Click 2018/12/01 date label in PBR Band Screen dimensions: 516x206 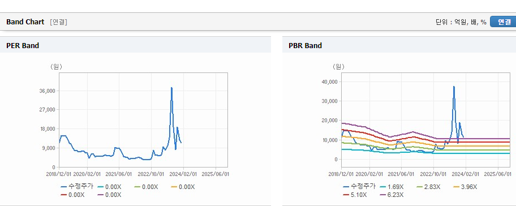[x=342, y=174]
